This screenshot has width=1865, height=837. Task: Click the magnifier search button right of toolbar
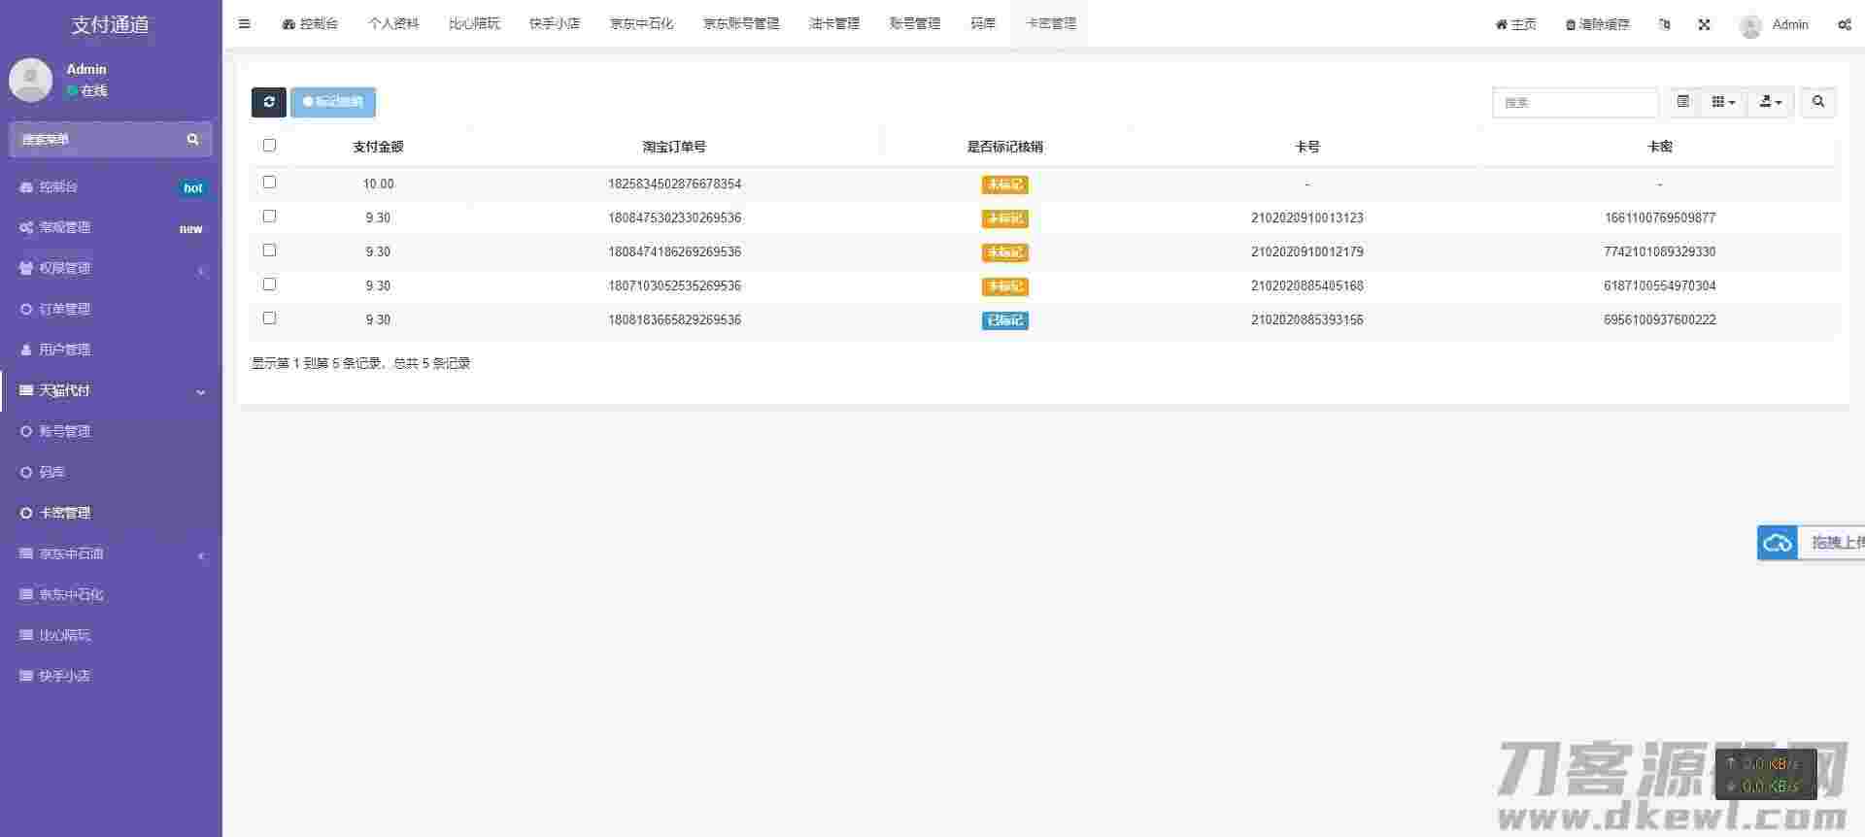(x=1817, y=102)
